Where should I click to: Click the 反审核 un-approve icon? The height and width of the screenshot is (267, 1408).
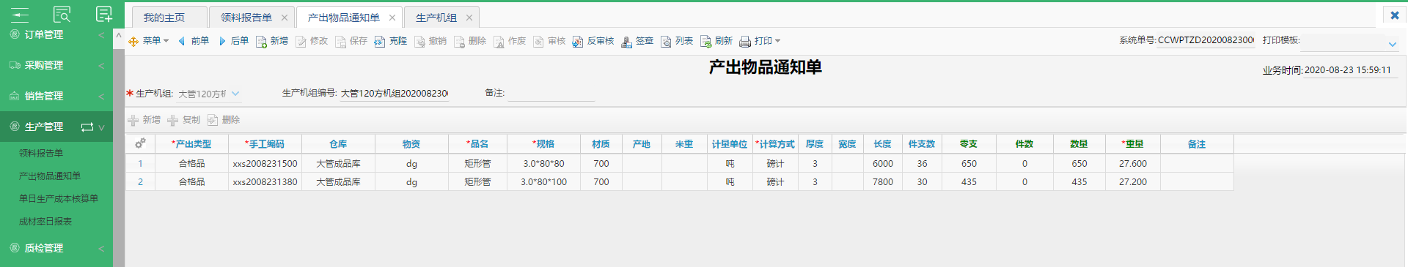[x=578, y=41]
